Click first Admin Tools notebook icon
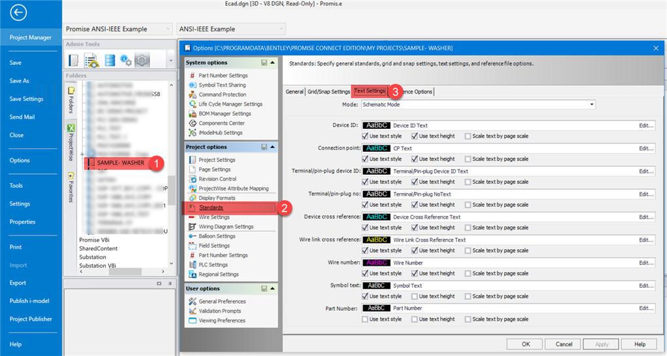 (73, 60)
